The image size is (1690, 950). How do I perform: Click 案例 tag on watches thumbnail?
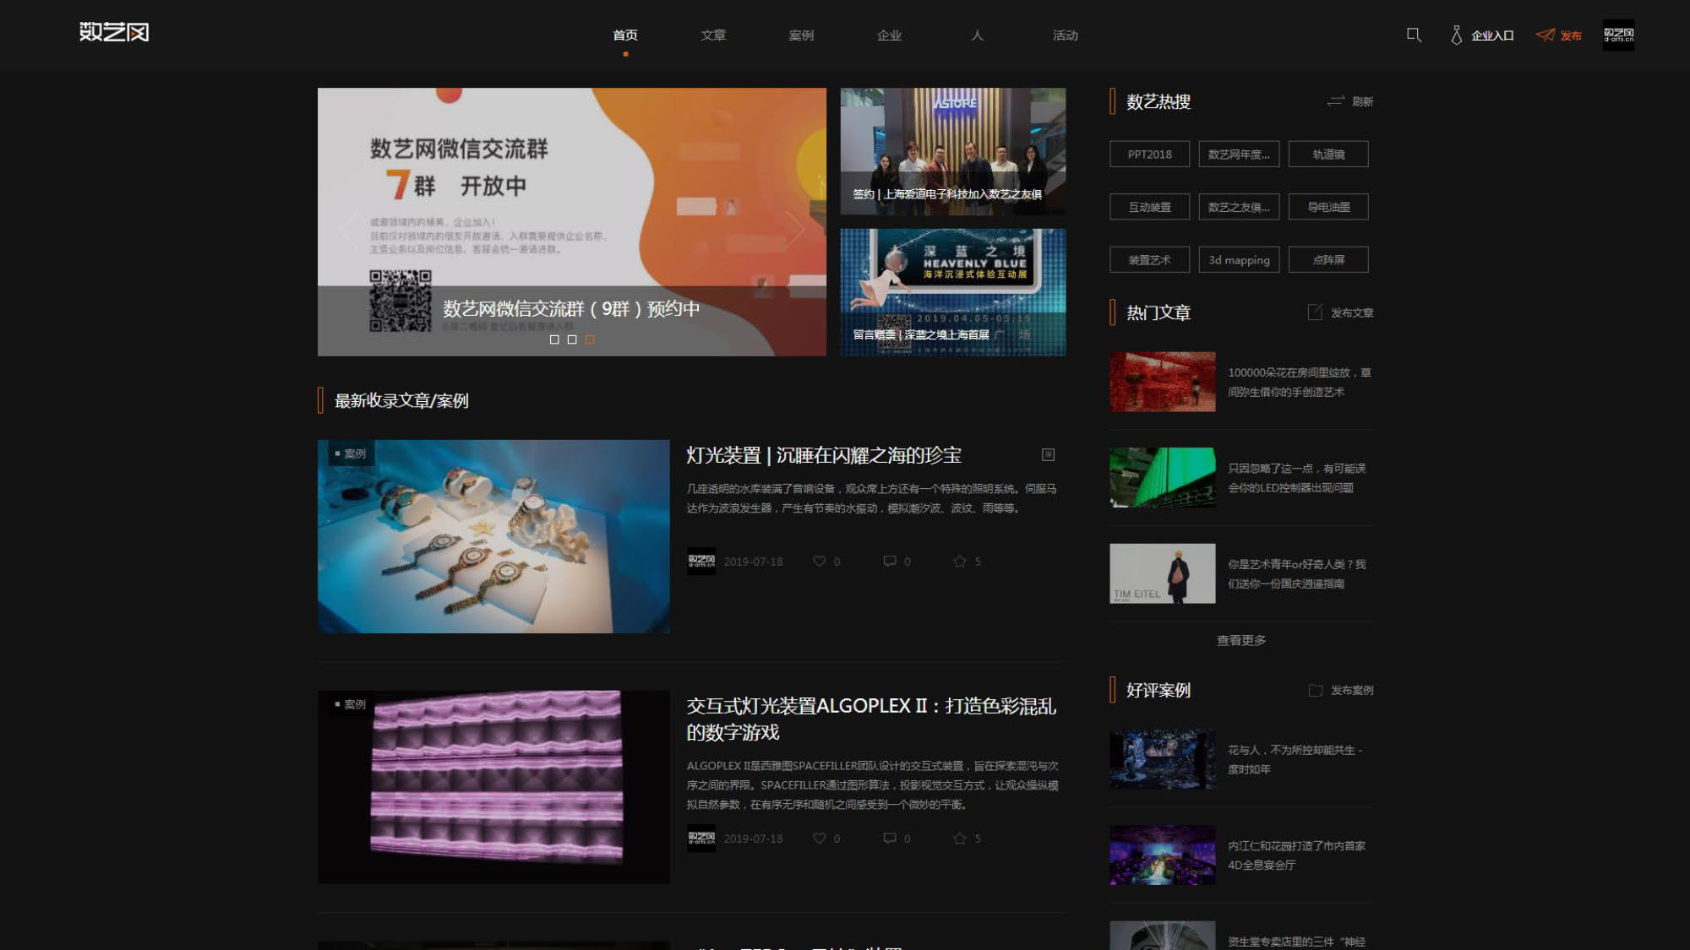pyautogui.click(x=350, y=453)
